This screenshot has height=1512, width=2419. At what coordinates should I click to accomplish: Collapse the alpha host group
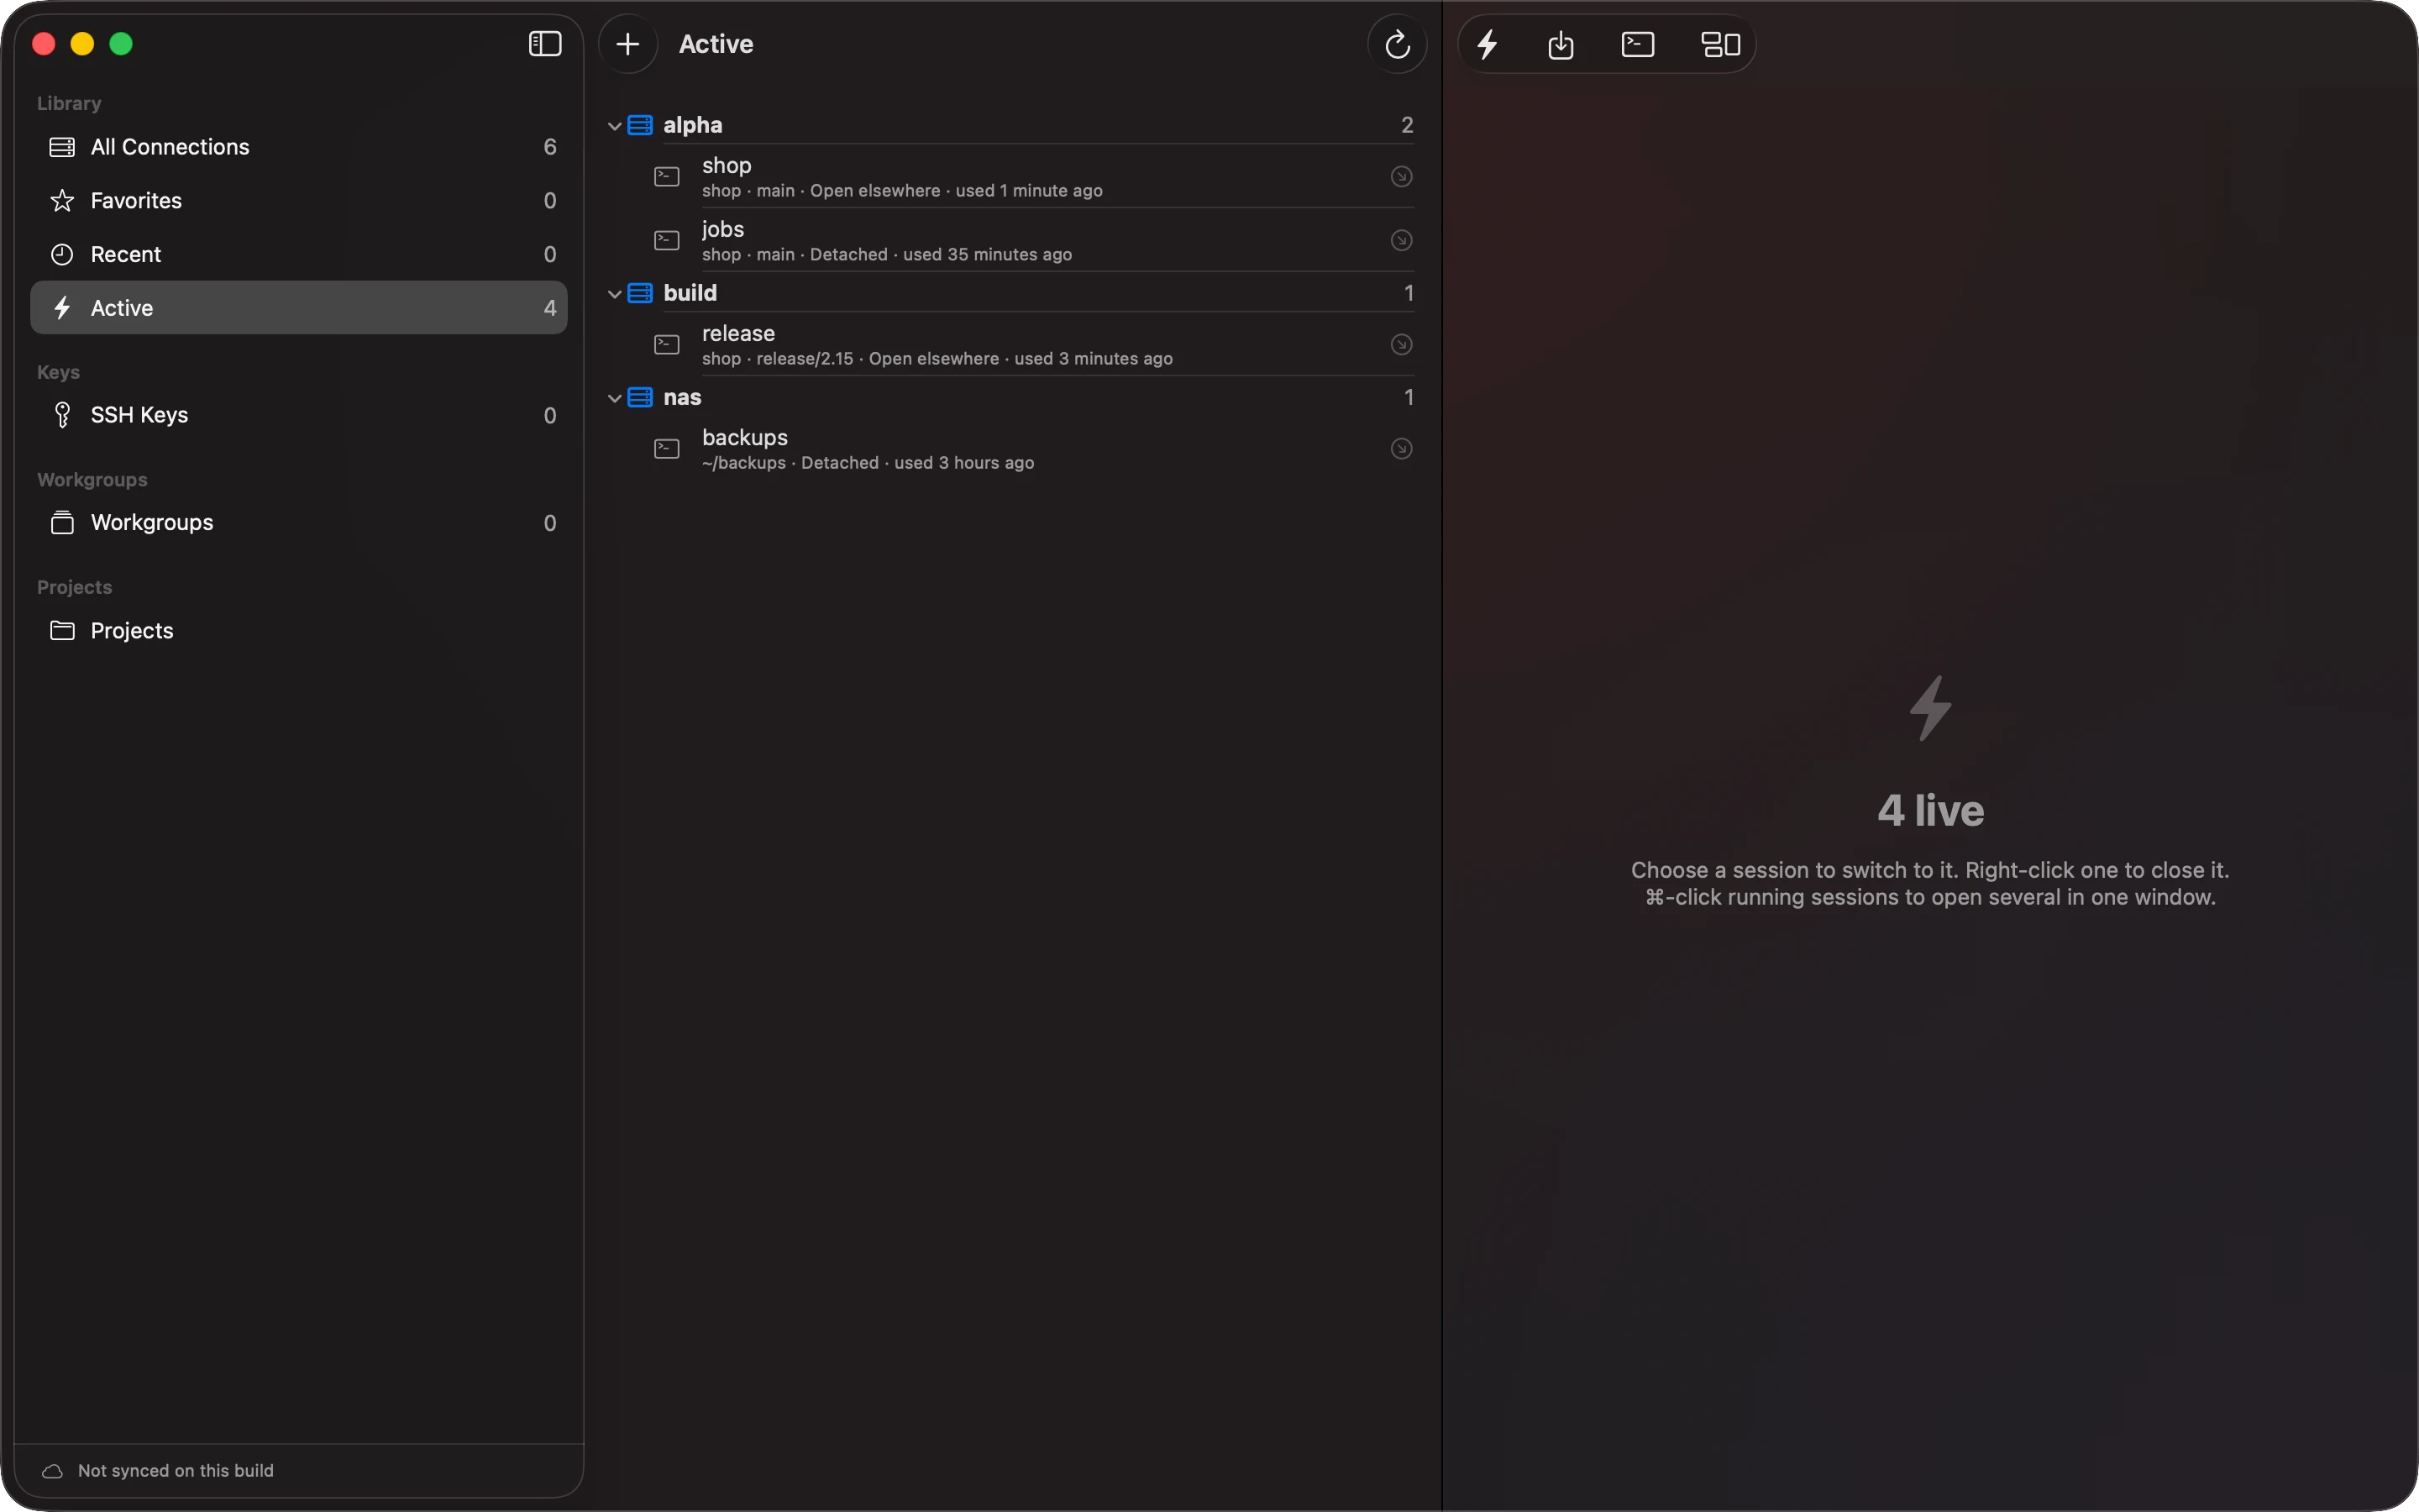(615, 126)
